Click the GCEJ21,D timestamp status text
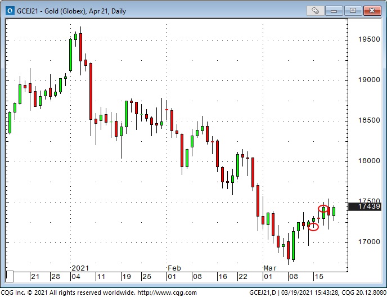 click(318, 293)
